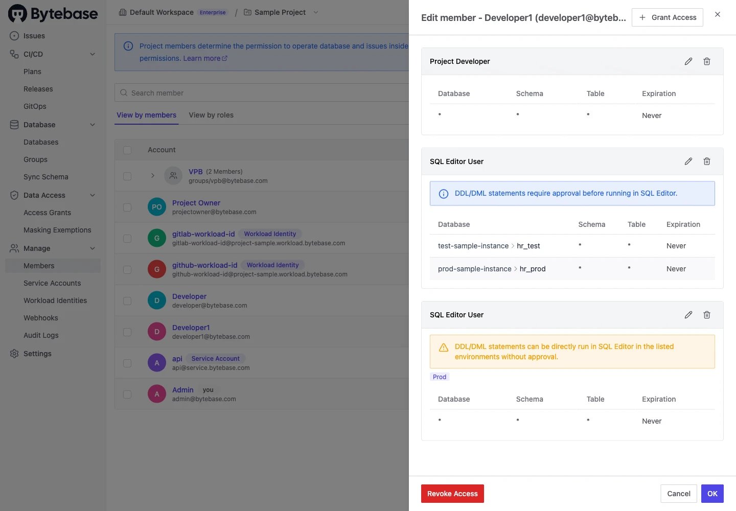The image size is (736, 511).
Task: Collapse the Data Access sidebar section
Action: click(x=93, y=195)
